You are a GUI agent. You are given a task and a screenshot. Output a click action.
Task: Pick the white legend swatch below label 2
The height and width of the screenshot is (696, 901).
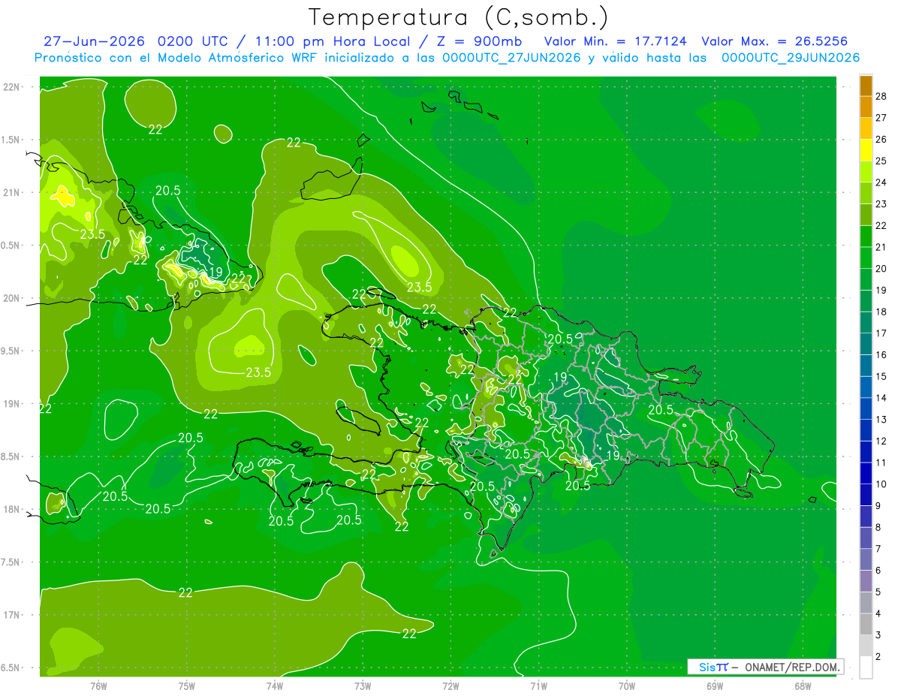(x=866, y=667)
